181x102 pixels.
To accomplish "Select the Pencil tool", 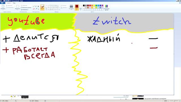I will (34, 6).
